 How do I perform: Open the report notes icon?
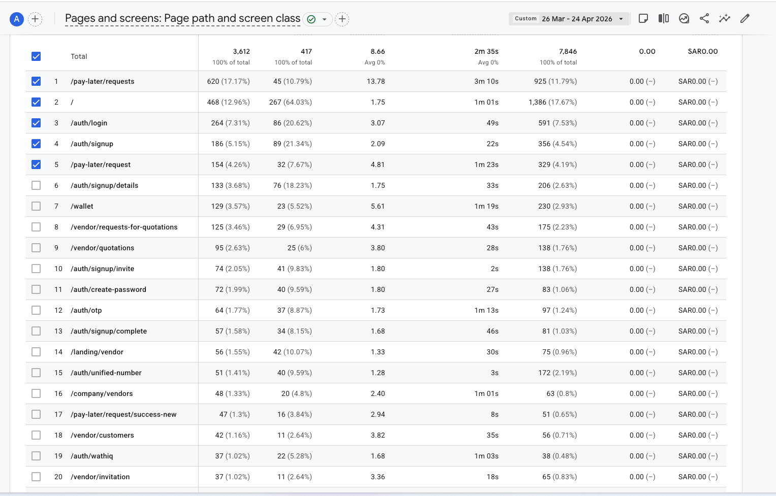click(643, 19)
